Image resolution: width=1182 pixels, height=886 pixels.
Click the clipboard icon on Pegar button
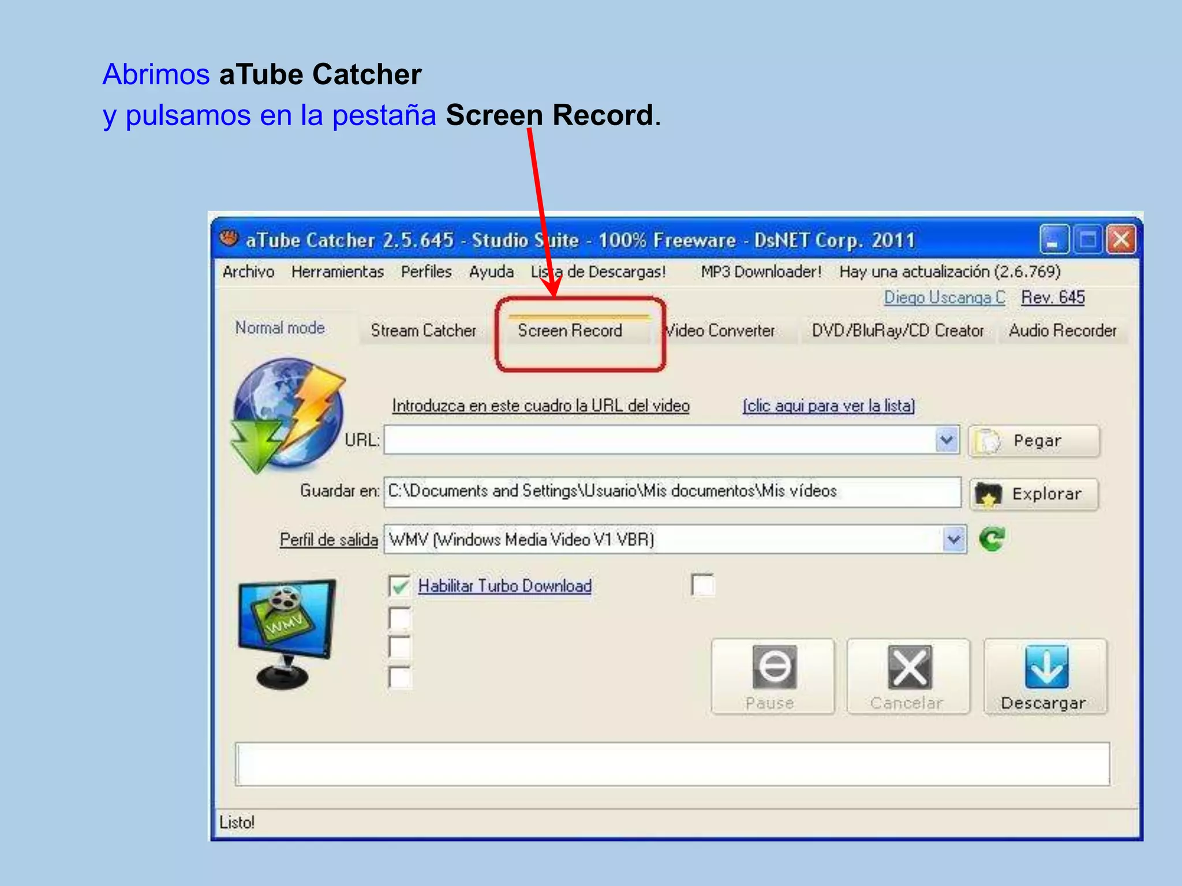click(x=988, y=441)
